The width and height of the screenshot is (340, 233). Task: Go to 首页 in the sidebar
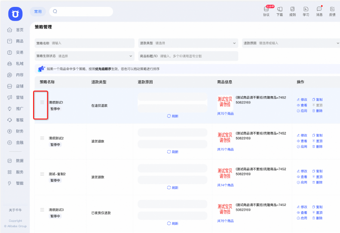[x=15, y=30]
